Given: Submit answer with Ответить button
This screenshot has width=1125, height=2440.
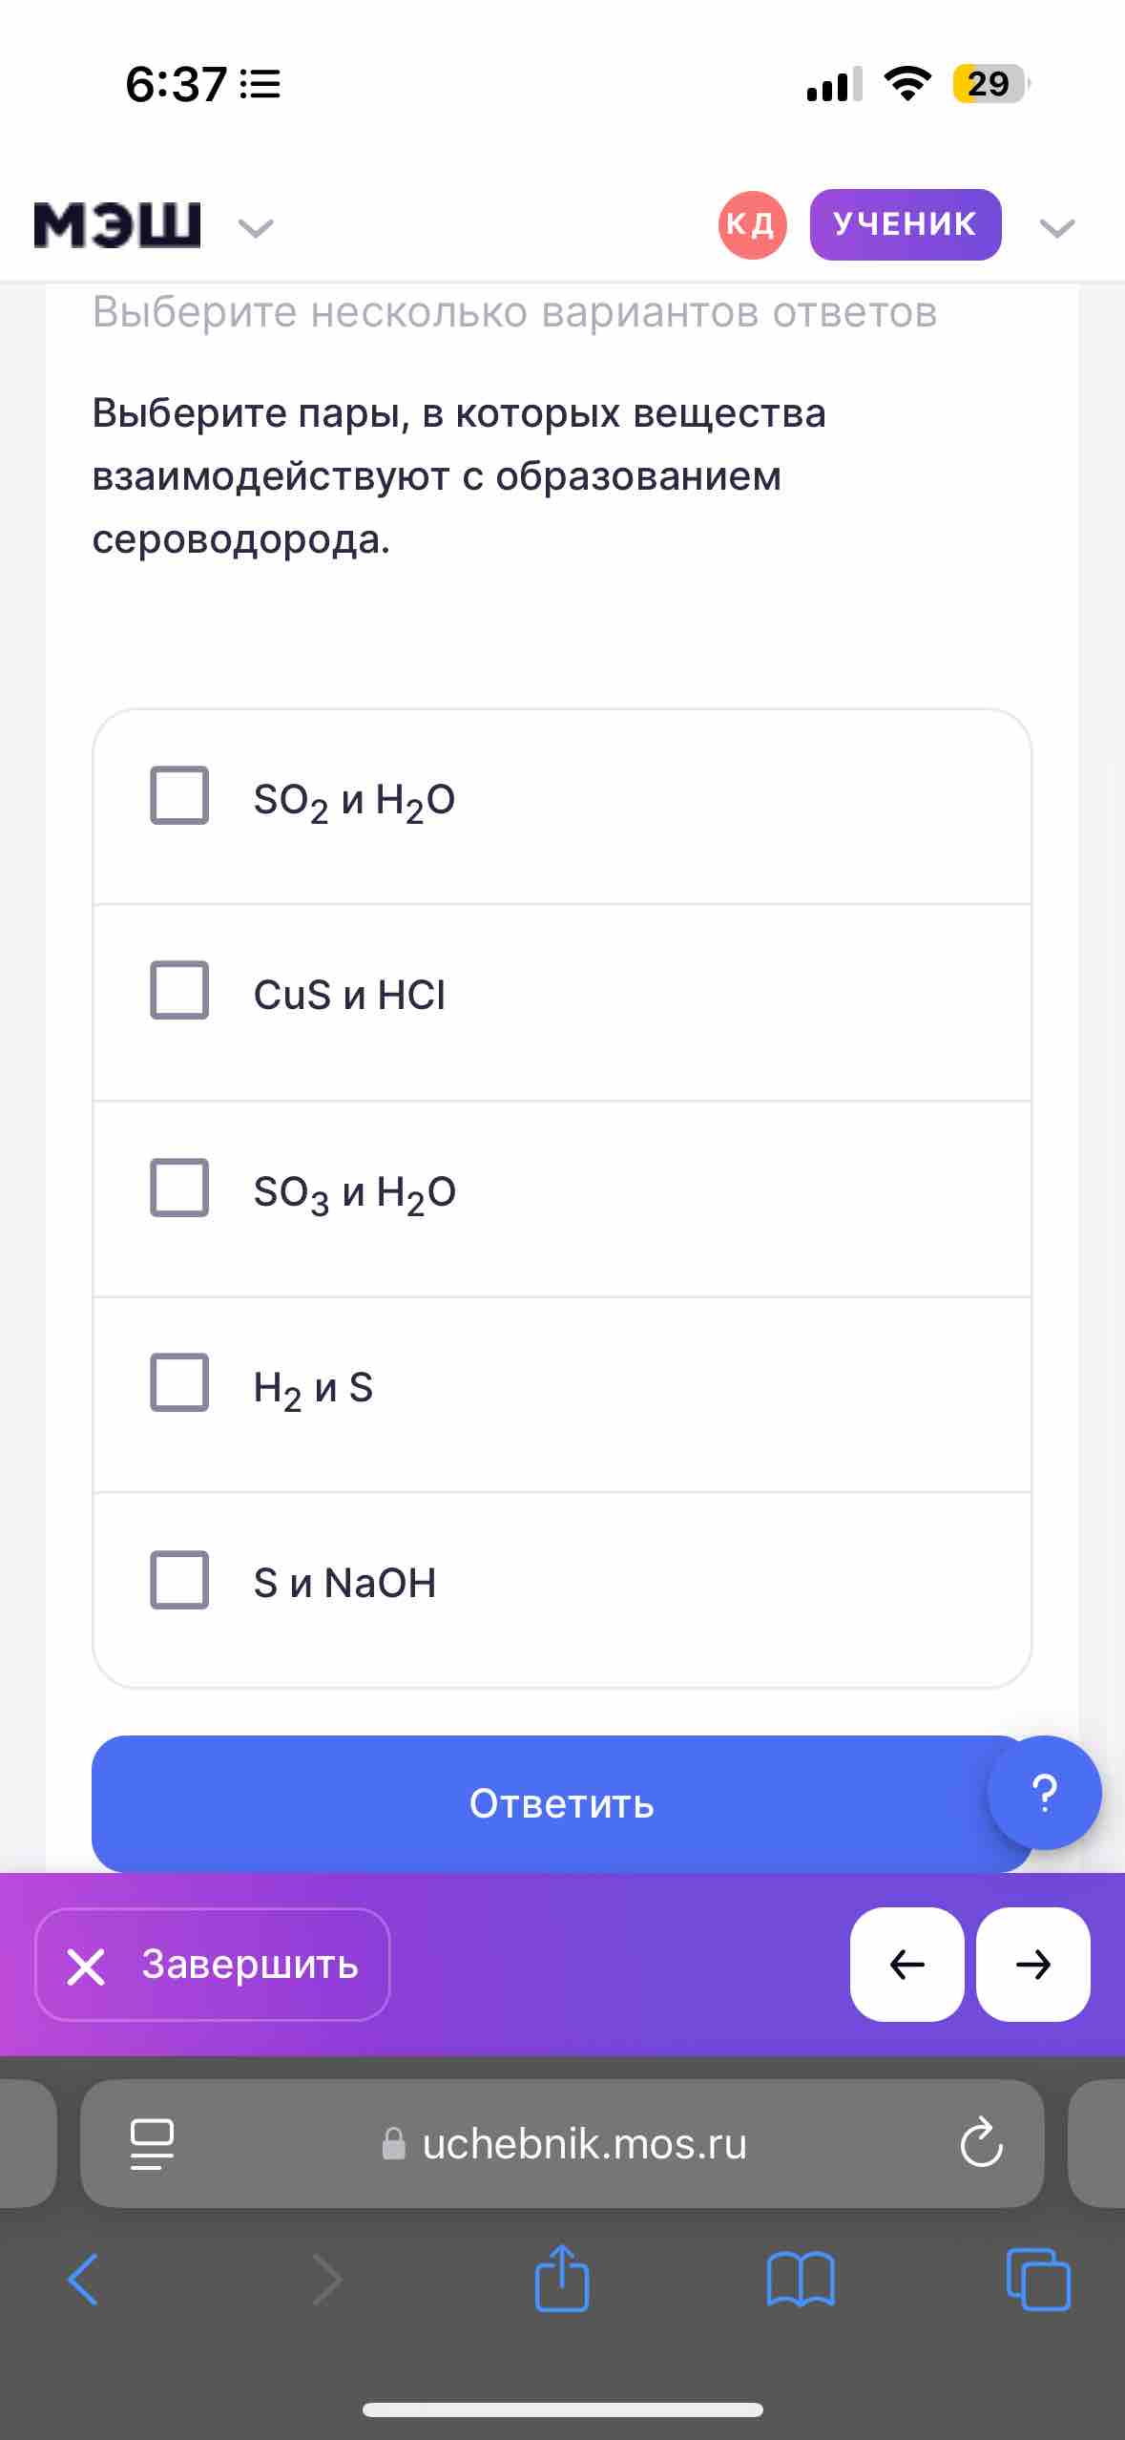Looking at the screenshot, I should point(562,1803).
